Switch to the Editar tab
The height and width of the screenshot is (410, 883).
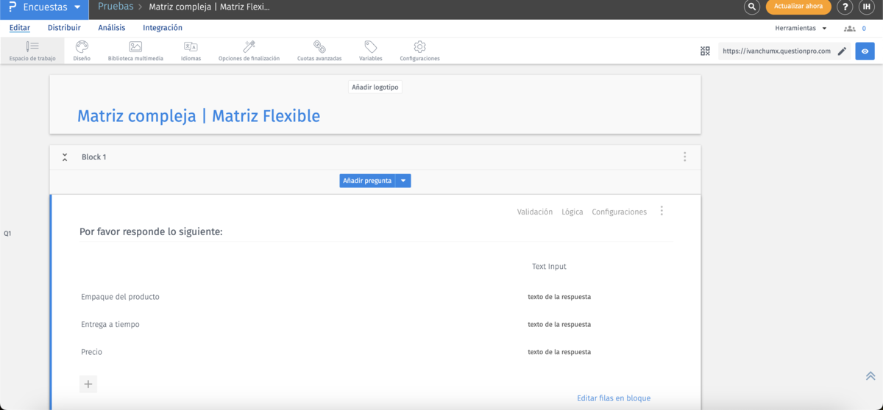click(20, 28)
